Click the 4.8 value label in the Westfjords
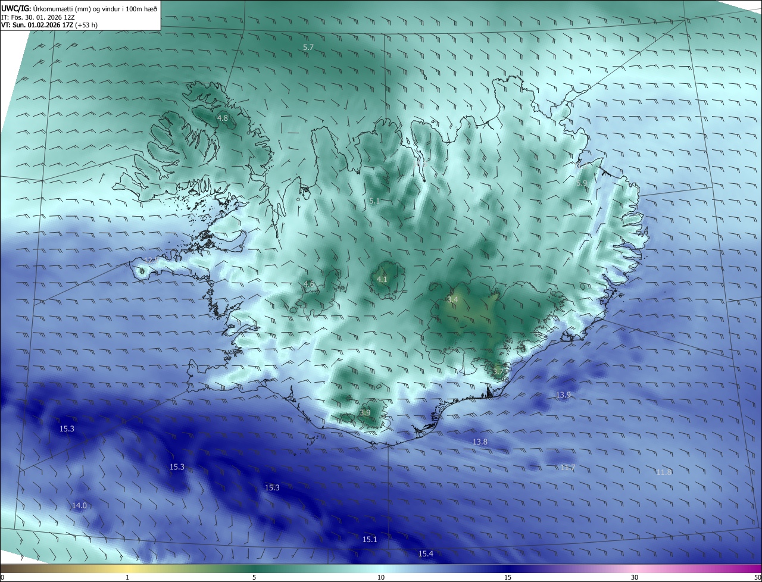The image size is (762, 582). 222,118
